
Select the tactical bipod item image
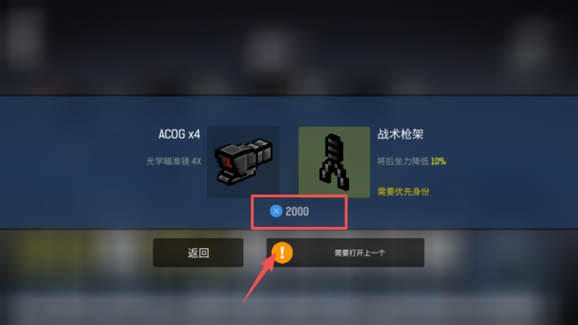click(334, 162)
